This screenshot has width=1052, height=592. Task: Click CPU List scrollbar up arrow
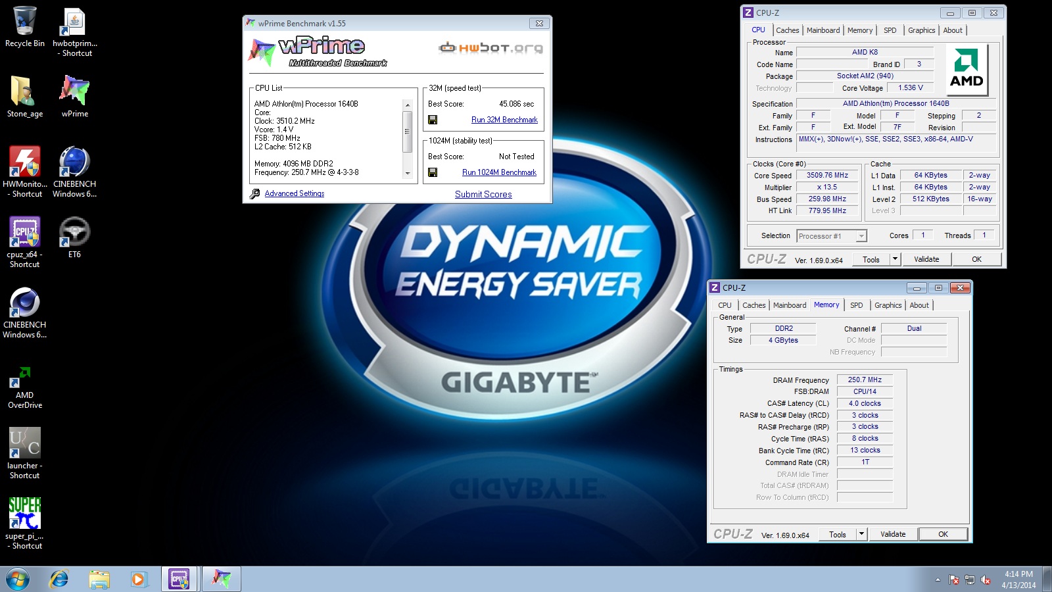tap(408, 105)
